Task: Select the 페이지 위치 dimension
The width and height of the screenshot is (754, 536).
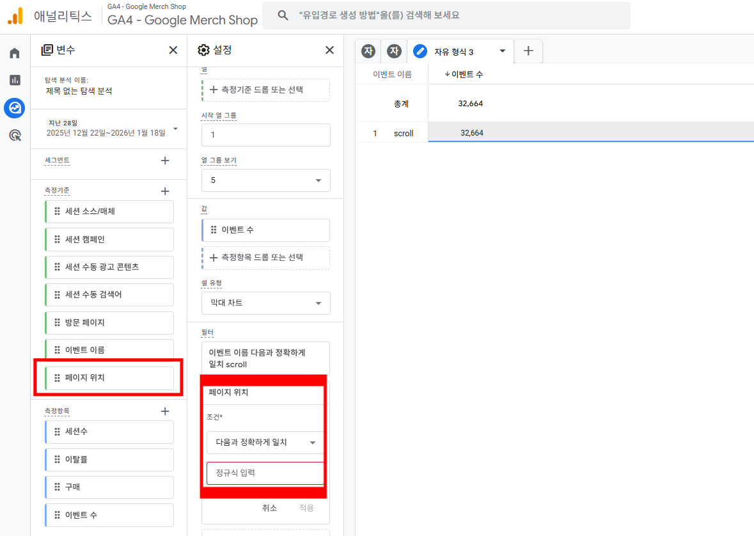Action: [x=109, y=378]
